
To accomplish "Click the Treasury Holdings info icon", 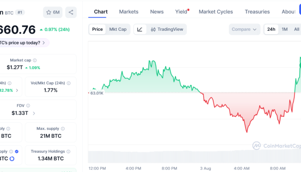I will click(x=68, y=151).
